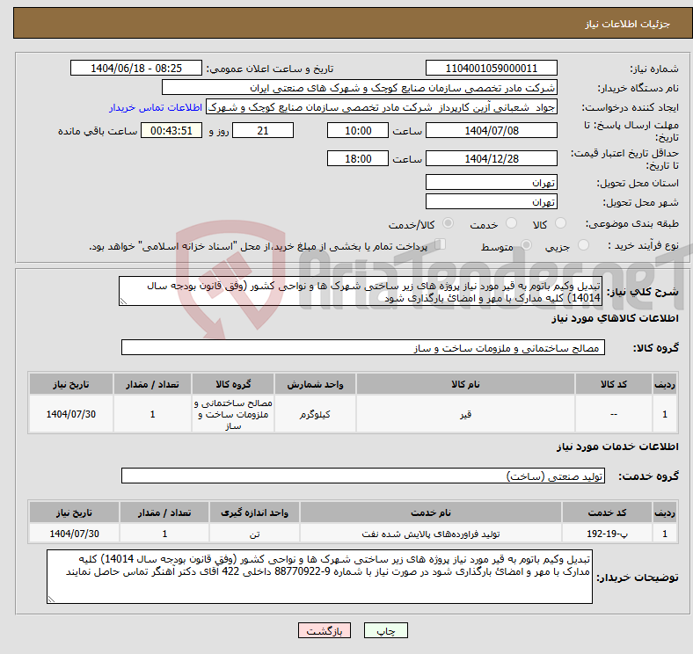Click the buyer organization name field
693x654 pixels.
click(359, 88)
